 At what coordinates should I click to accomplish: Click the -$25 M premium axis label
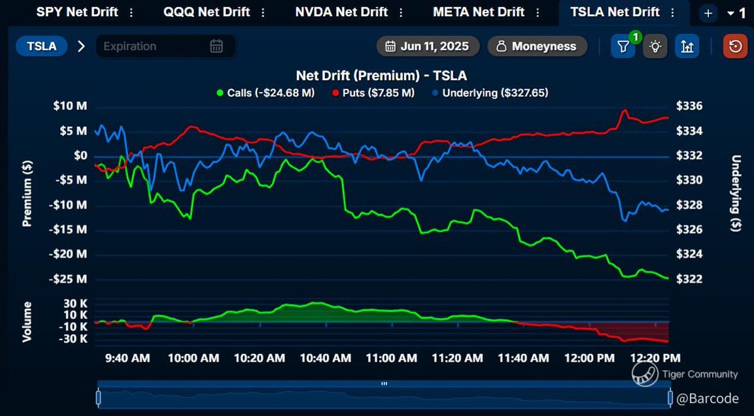pyautogui.click(x=68, y=279)
